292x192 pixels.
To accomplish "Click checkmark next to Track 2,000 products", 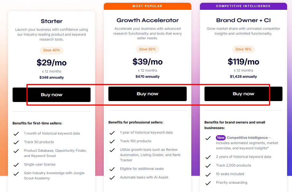I will click(208, 166).
